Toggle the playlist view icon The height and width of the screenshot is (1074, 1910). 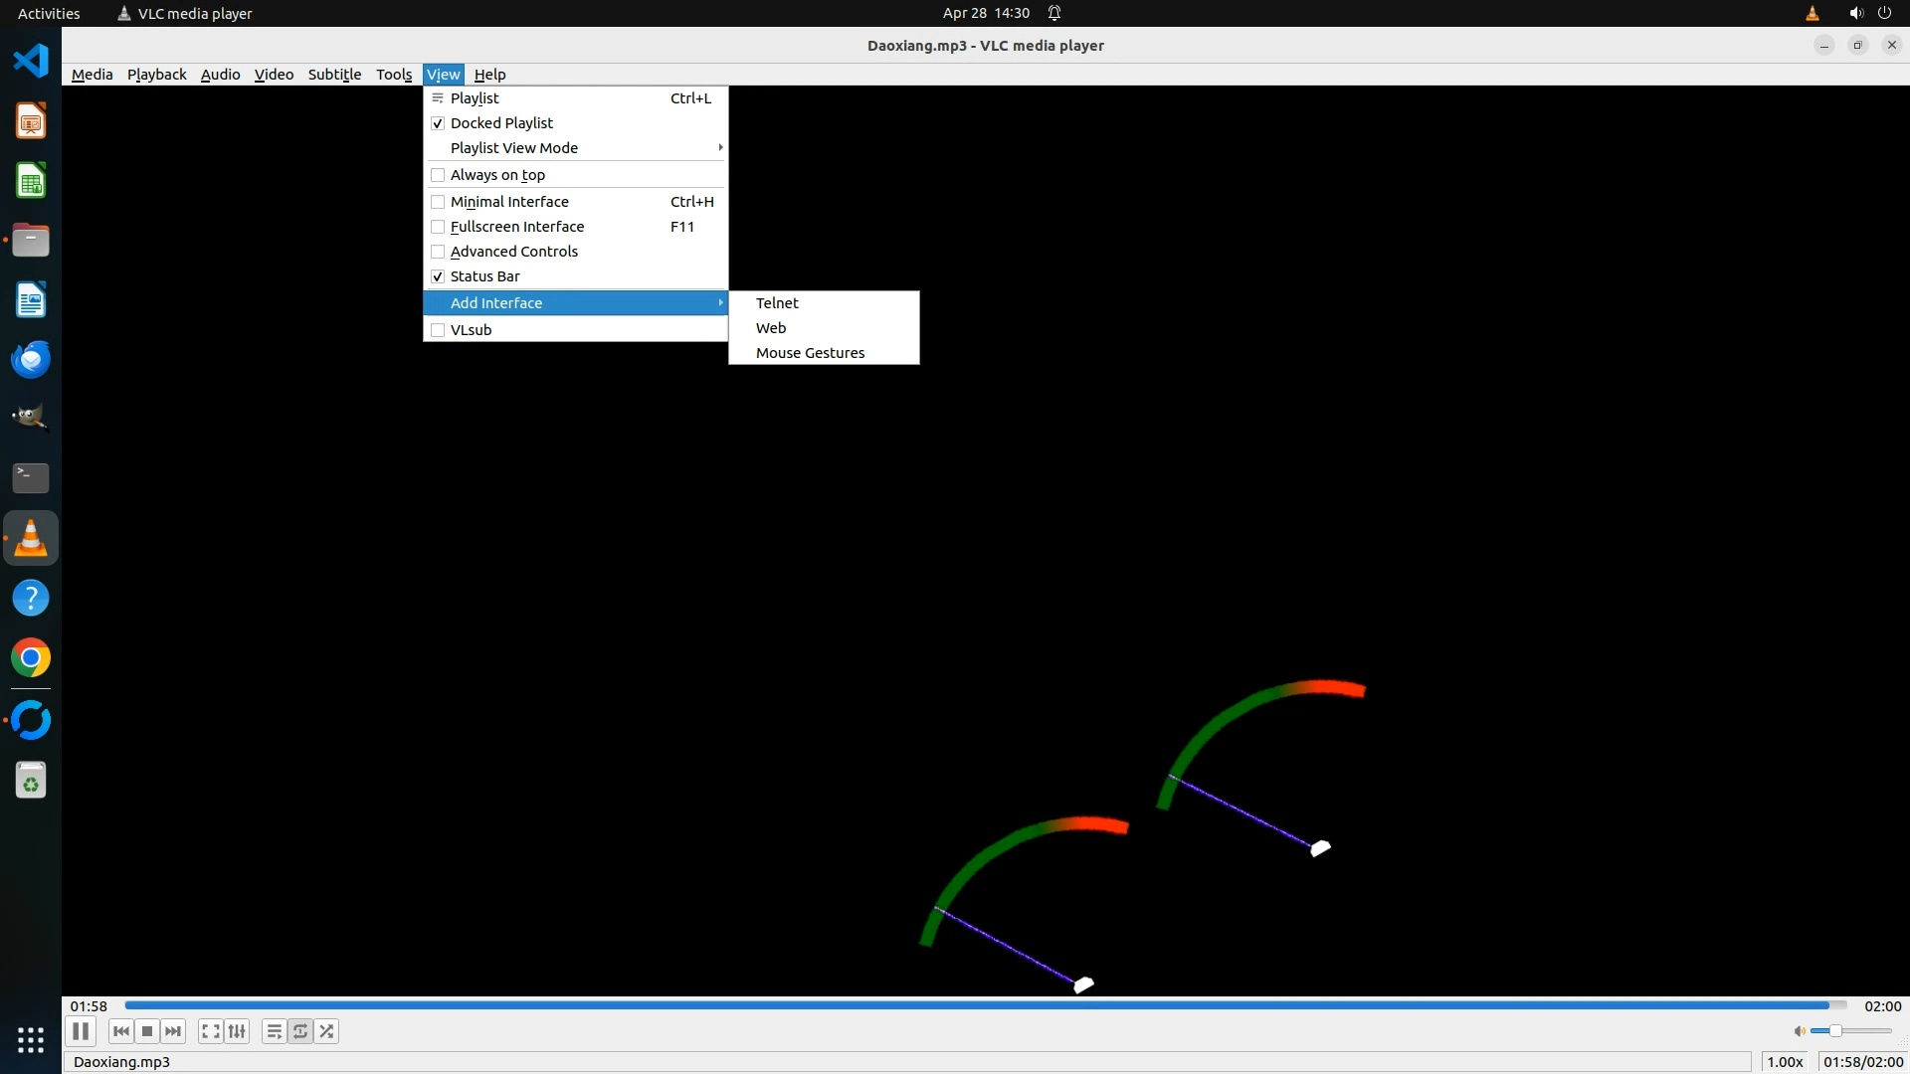point(274,1031)
